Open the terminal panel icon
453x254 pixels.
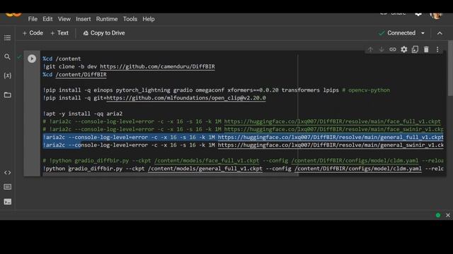click(x=8, y=202)
